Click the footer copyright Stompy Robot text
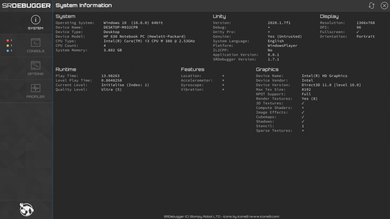This screenshot has height=219, width=390. [x=222, y=217]
